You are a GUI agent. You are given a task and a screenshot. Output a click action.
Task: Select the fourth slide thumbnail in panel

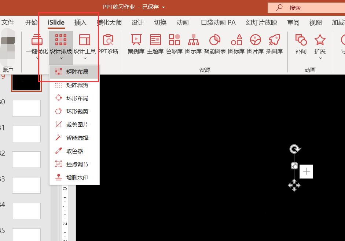(26, 160)
